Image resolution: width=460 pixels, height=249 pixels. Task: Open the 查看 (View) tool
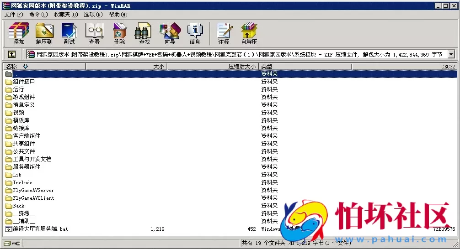[95, 33]
